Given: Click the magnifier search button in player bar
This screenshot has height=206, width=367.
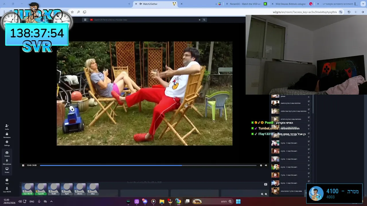Looking at the screenshot, I should [x=204, y=20].
